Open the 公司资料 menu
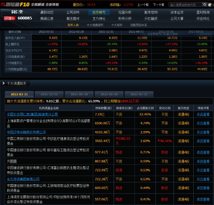This screenshot has height=205, width=214. pyautogui.click(x=73, y=12)
